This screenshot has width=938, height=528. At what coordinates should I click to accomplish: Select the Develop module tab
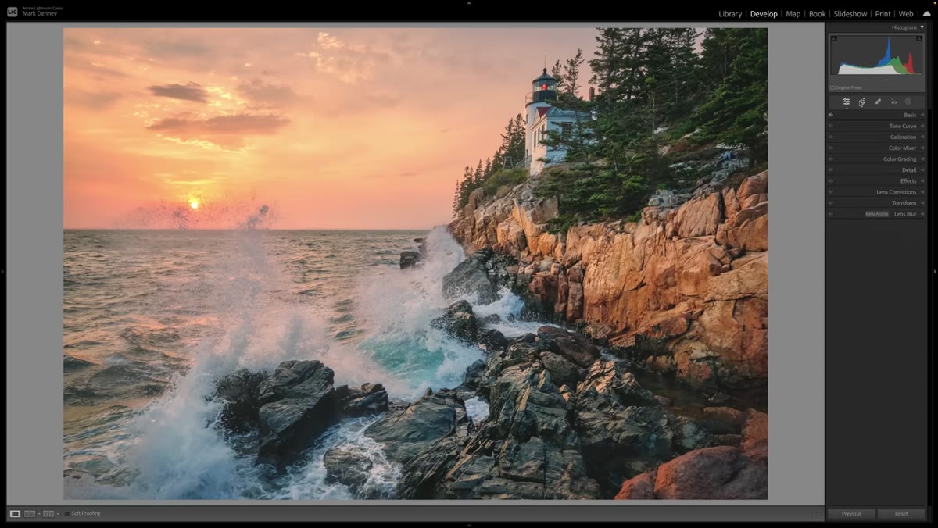[764, 14]
